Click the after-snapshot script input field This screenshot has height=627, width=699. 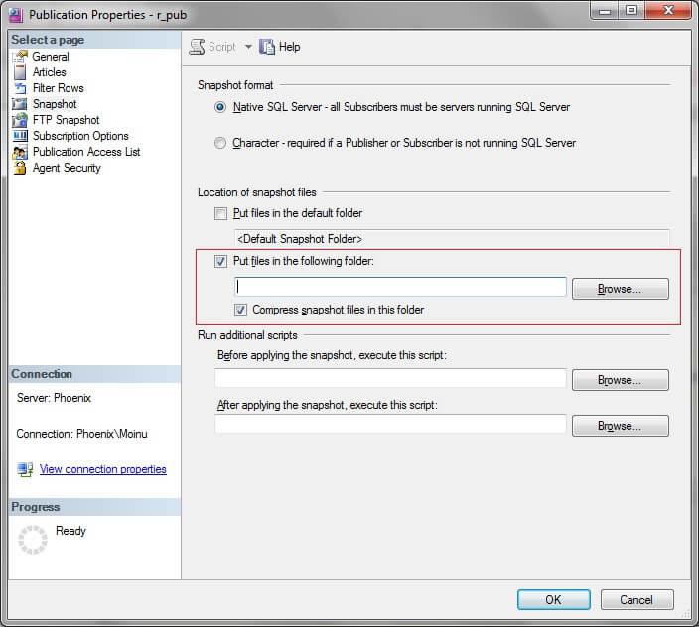pyautogui.click(x=390, y=424)
